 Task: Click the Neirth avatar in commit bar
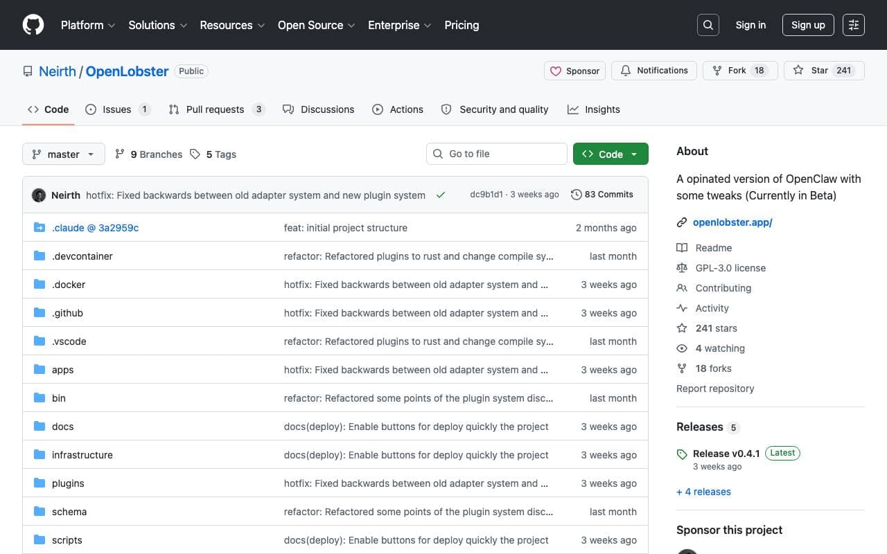39,195
